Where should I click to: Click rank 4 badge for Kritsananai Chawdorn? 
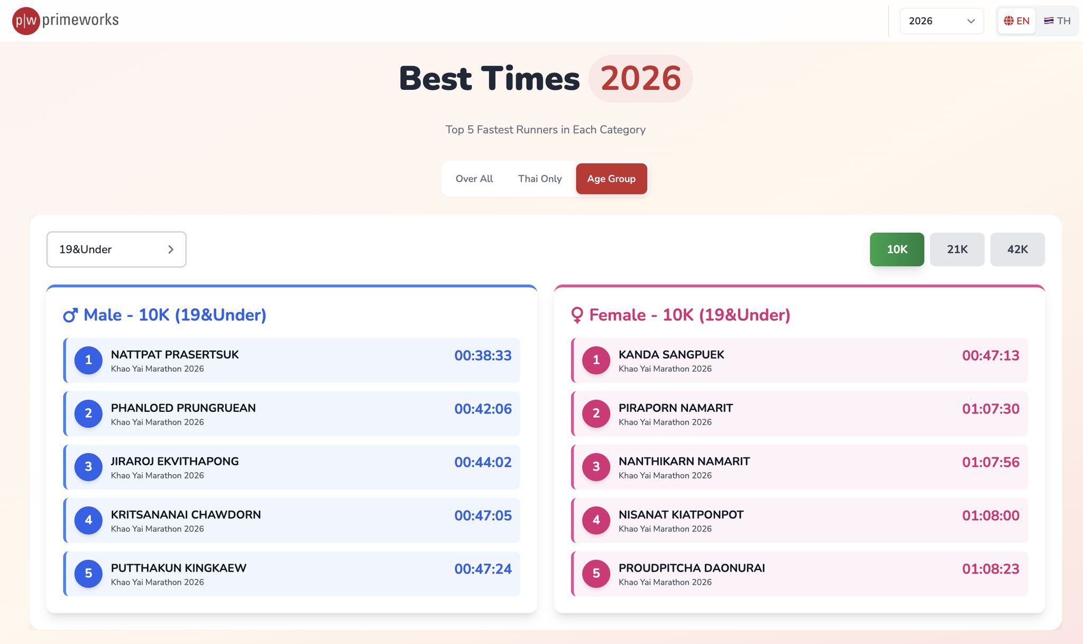[88, 521]
